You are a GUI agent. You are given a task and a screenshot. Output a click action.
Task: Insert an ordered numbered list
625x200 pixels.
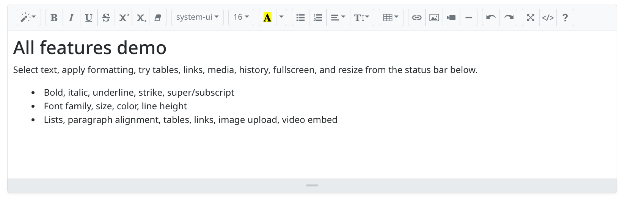click(x=318, y=17)
